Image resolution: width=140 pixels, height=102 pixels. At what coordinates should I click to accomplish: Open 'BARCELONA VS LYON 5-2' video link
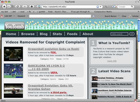46,67
